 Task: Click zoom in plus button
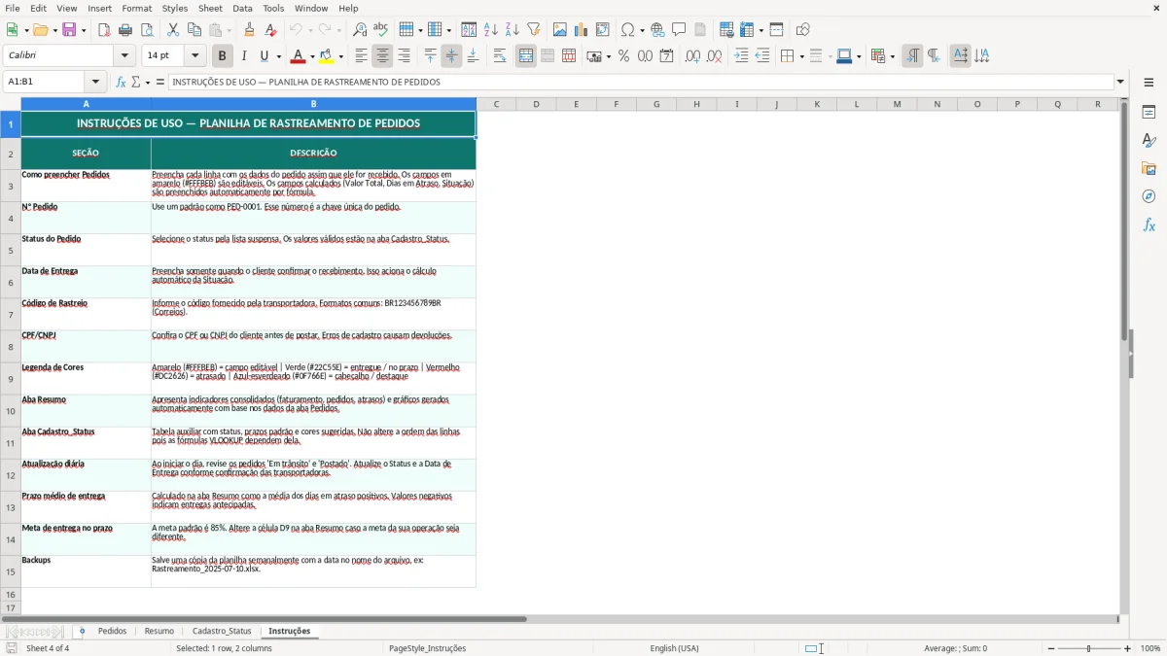pyautogui.click(x=1128, y=648)
